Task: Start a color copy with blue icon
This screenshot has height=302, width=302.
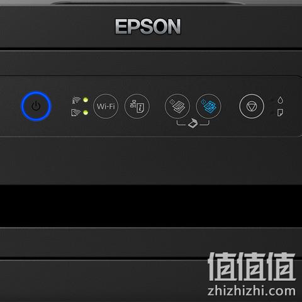Action: [208, 106]
